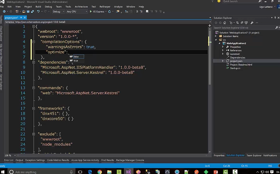
Task: Pin the project.json tab
Action: click(x=21, y=17)
